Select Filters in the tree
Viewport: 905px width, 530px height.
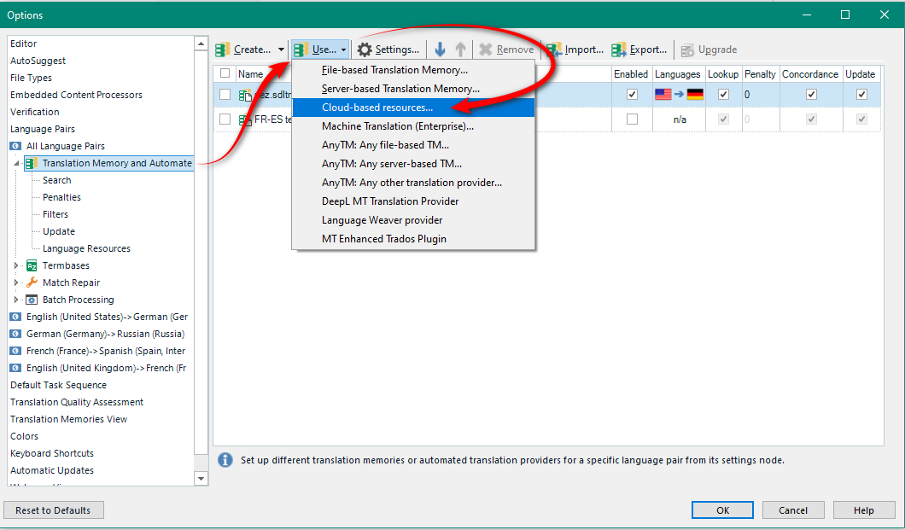tap(55, 214)
